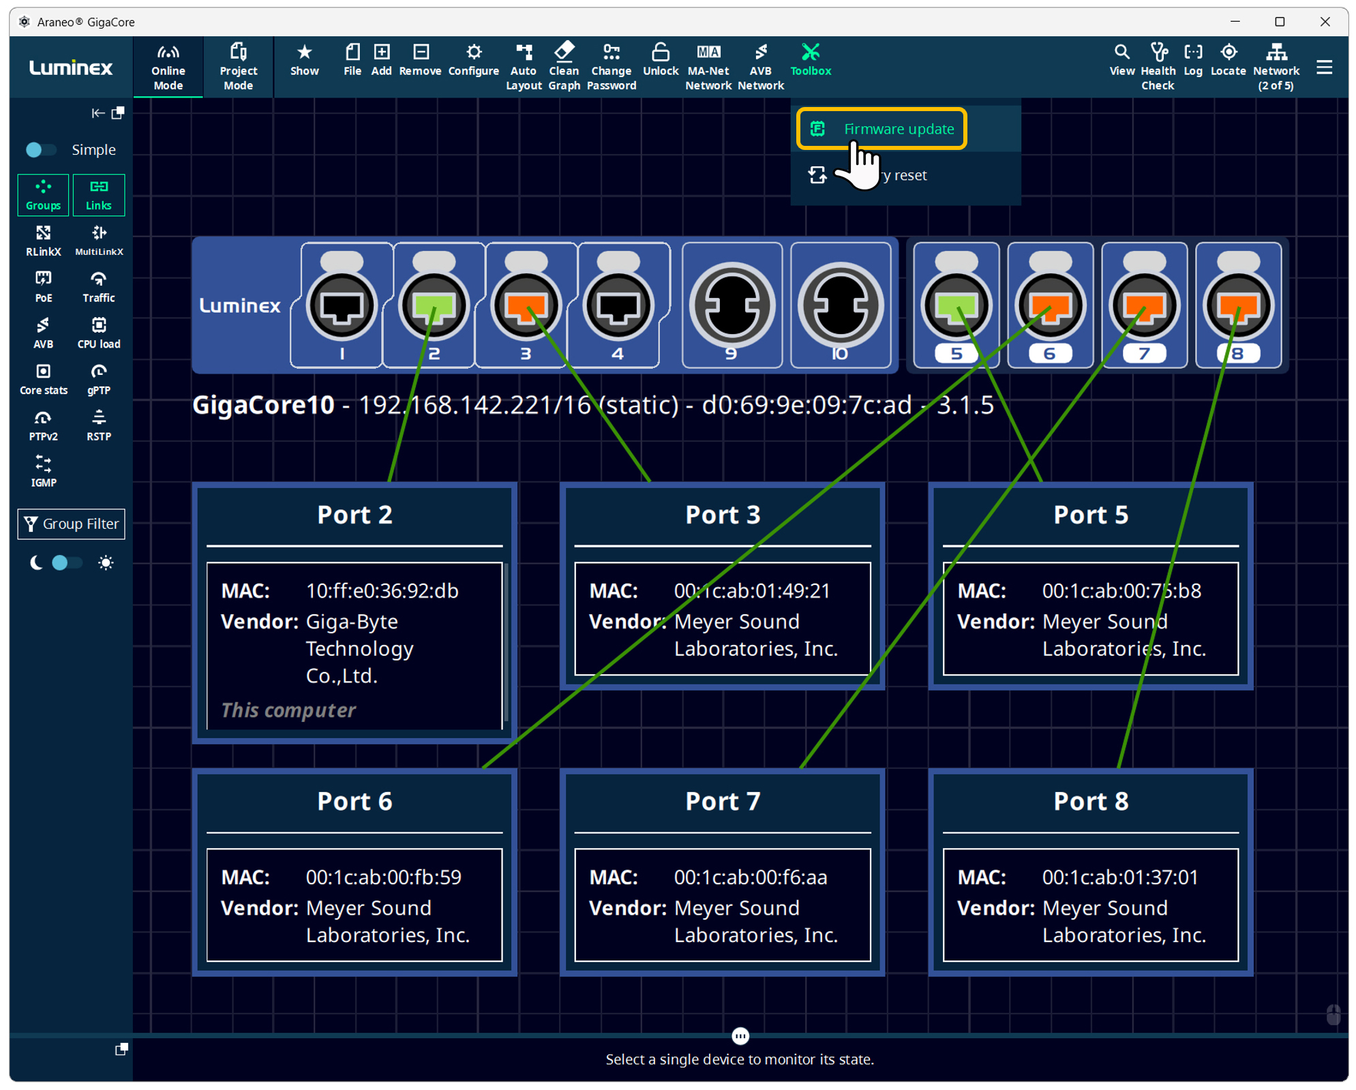Pop out the bottom panel
The image size is (1356, 1090).
pos(121,1049)
